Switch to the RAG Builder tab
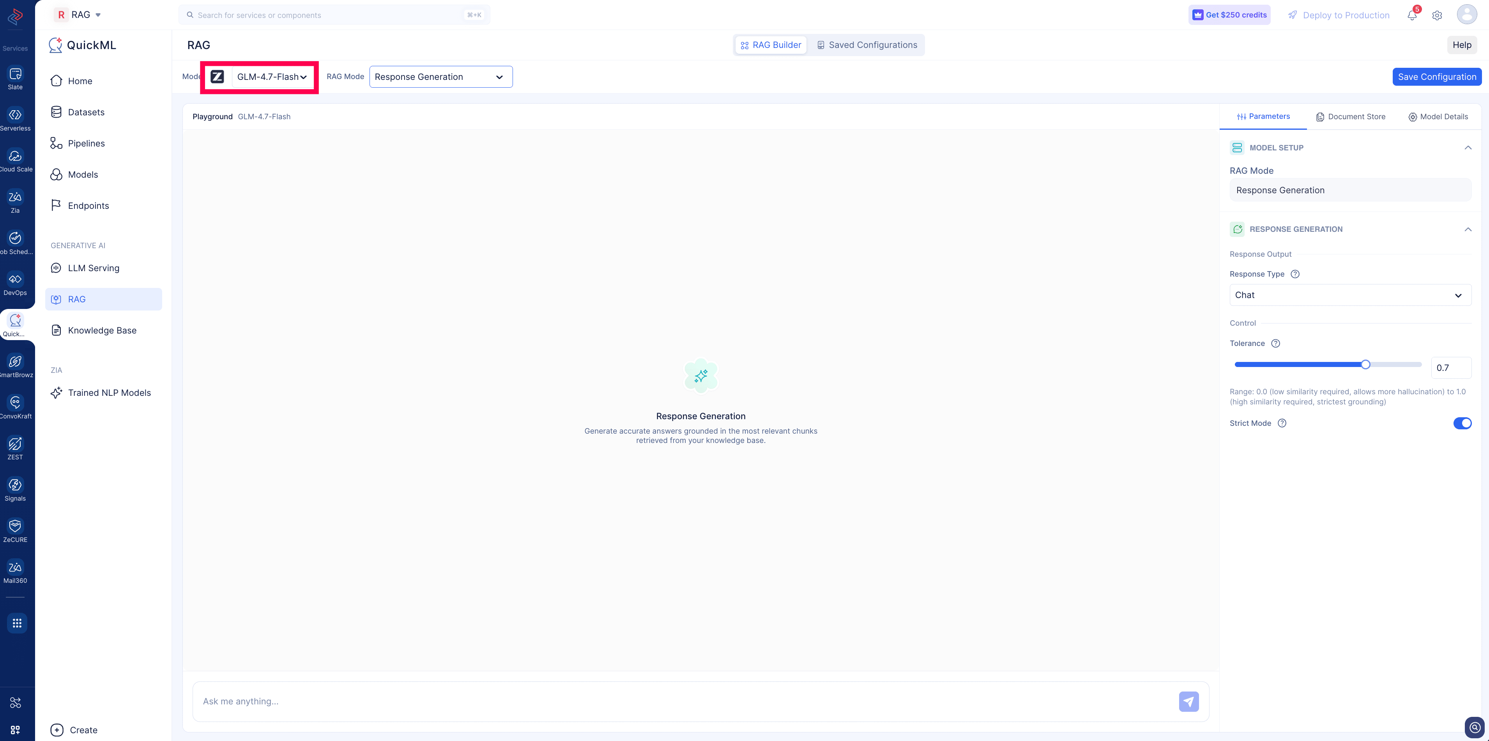1489x741 pixels. pyautogui.click(x=771, y=45)
